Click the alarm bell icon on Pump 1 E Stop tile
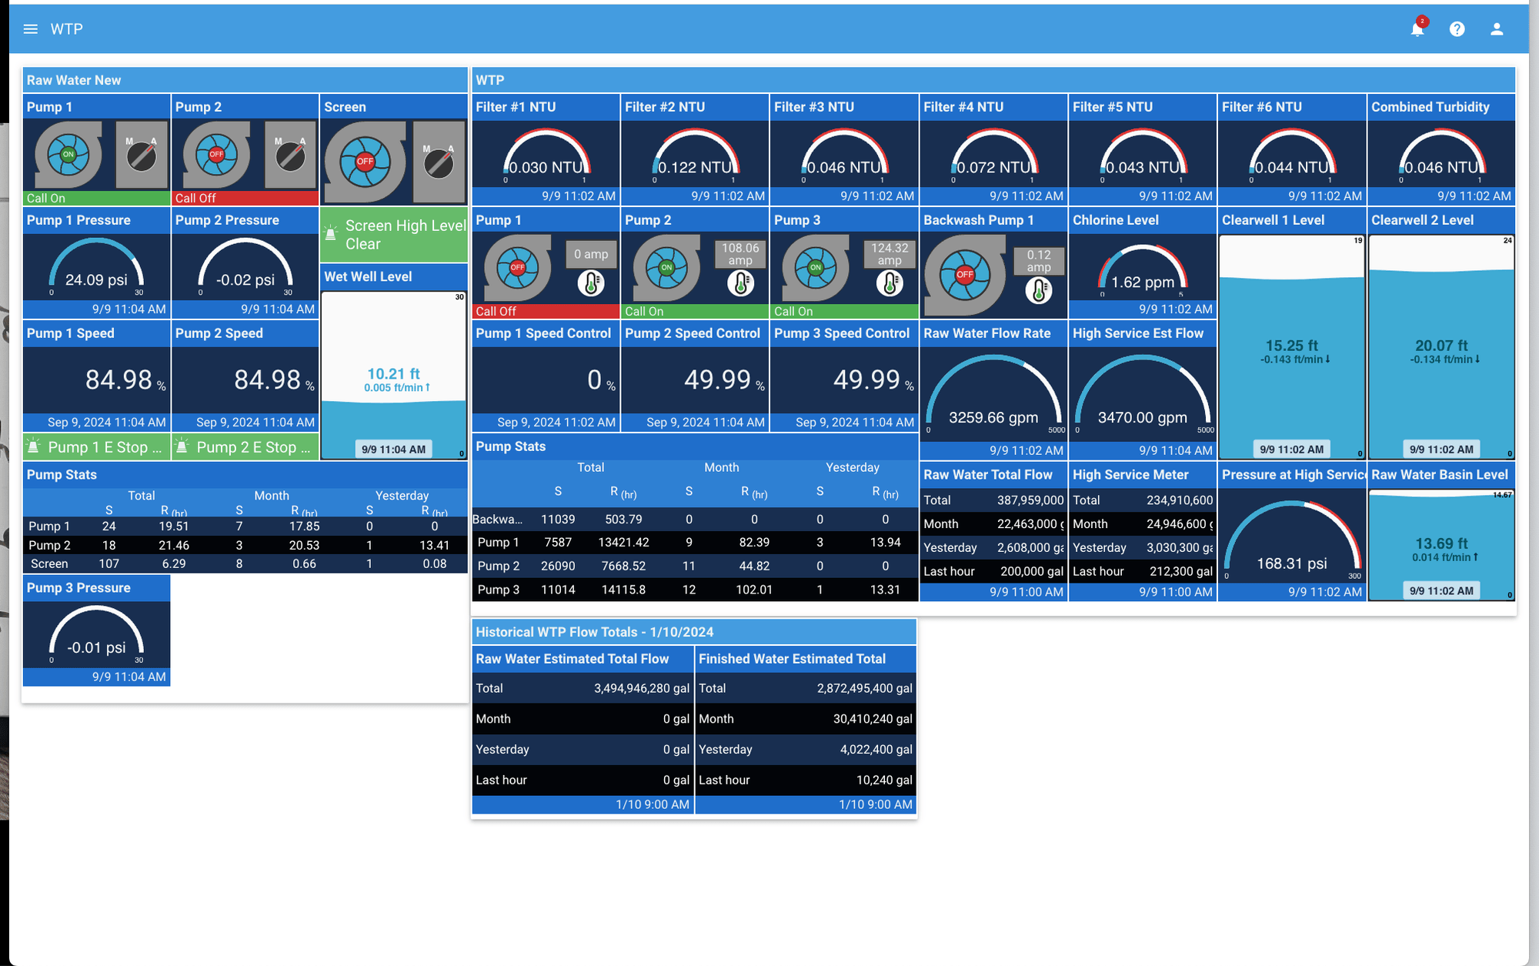This screenshot has height=966, width=1539. pyautogui.click(x=32, y=446)
